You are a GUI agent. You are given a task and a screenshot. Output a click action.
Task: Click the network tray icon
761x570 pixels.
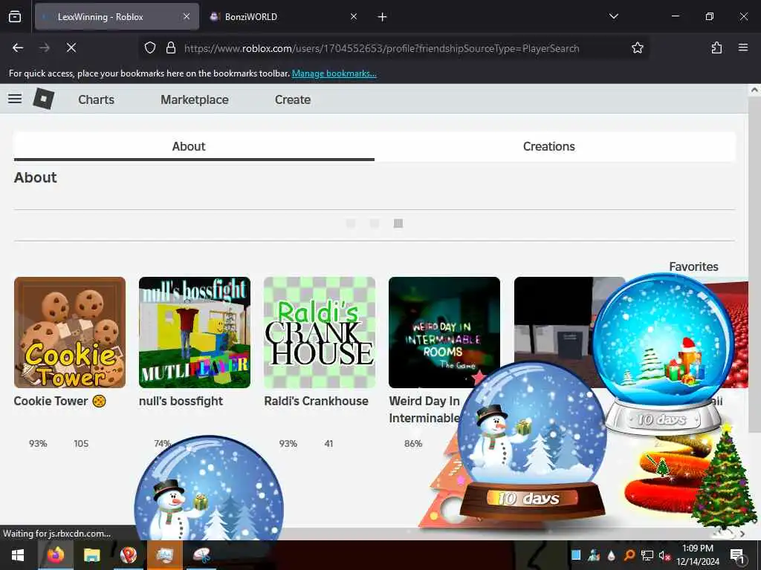click(647, 555)
